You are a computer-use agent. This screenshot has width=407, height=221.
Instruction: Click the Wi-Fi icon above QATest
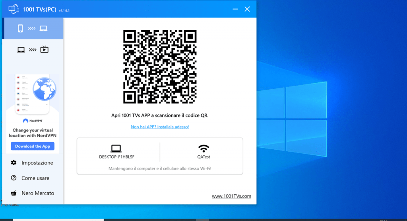tap(203, 149)
